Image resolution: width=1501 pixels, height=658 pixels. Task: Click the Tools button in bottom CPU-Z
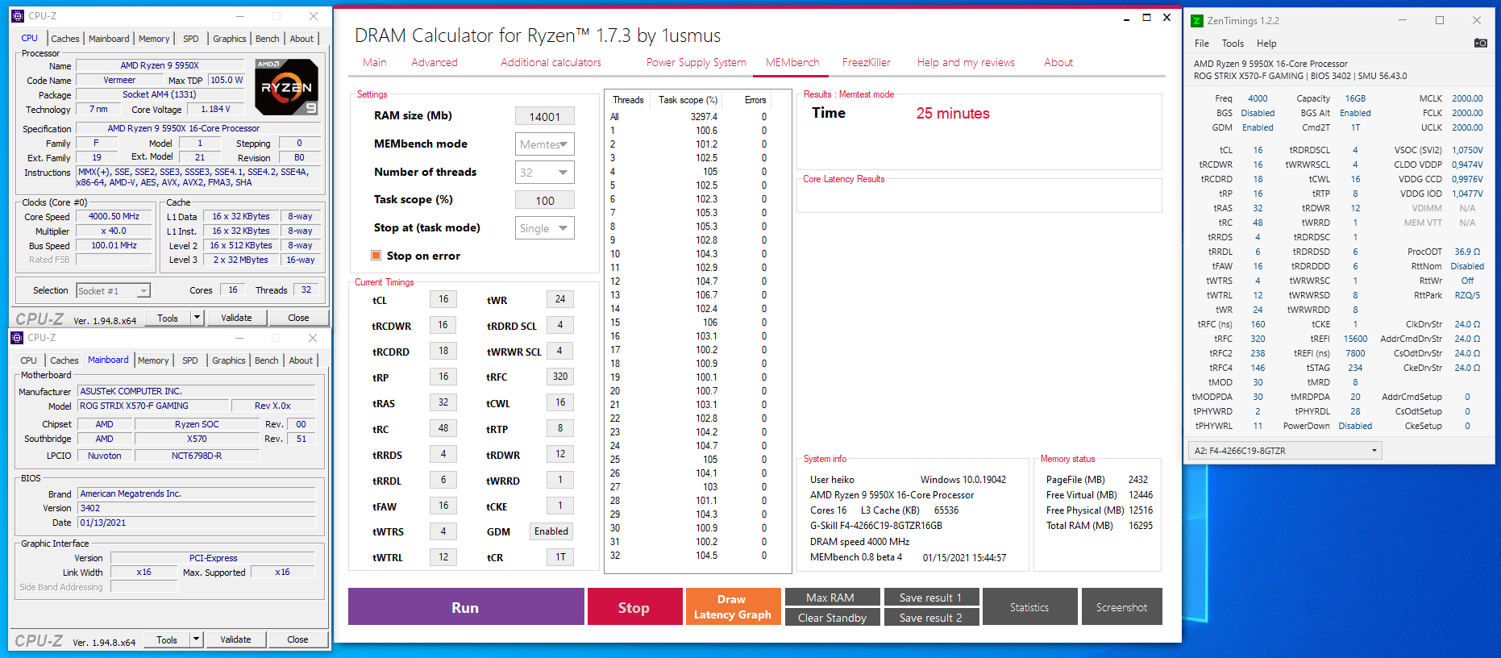point(167,639)
